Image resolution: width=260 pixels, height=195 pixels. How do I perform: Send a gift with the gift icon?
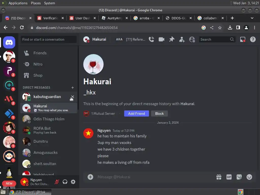tap(219, 177)
